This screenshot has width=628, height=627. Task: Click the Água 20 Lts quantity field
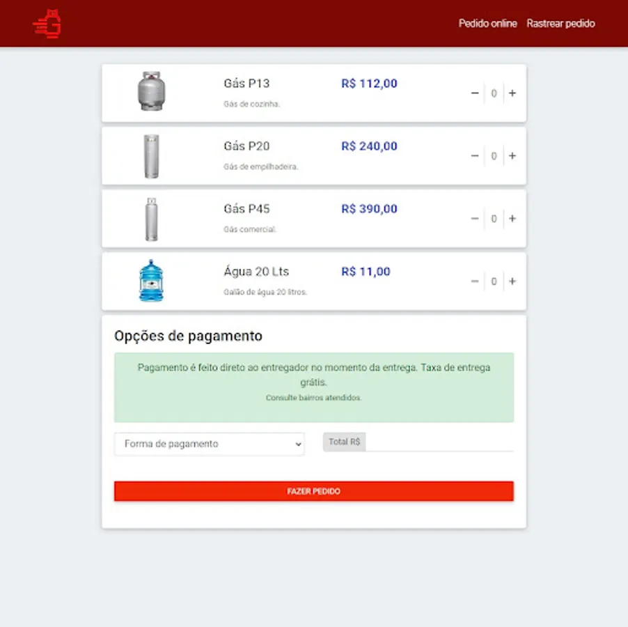pyautogui.click(x=494, y=281)
